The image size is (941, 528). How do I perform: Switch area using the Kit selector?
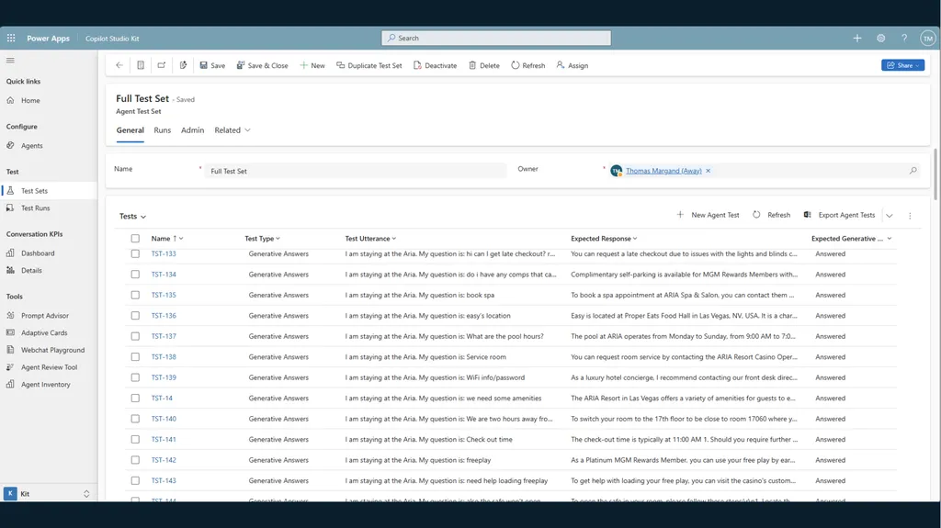(48, 494)
